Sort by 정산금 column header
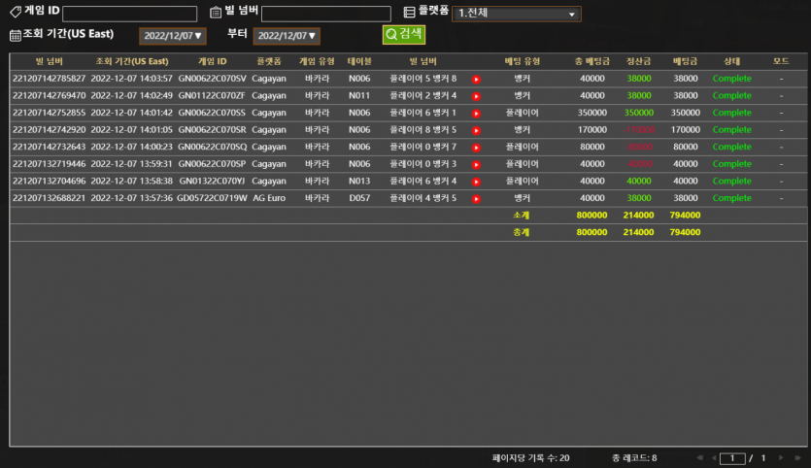Screen dimensions: 811x468 639,61
